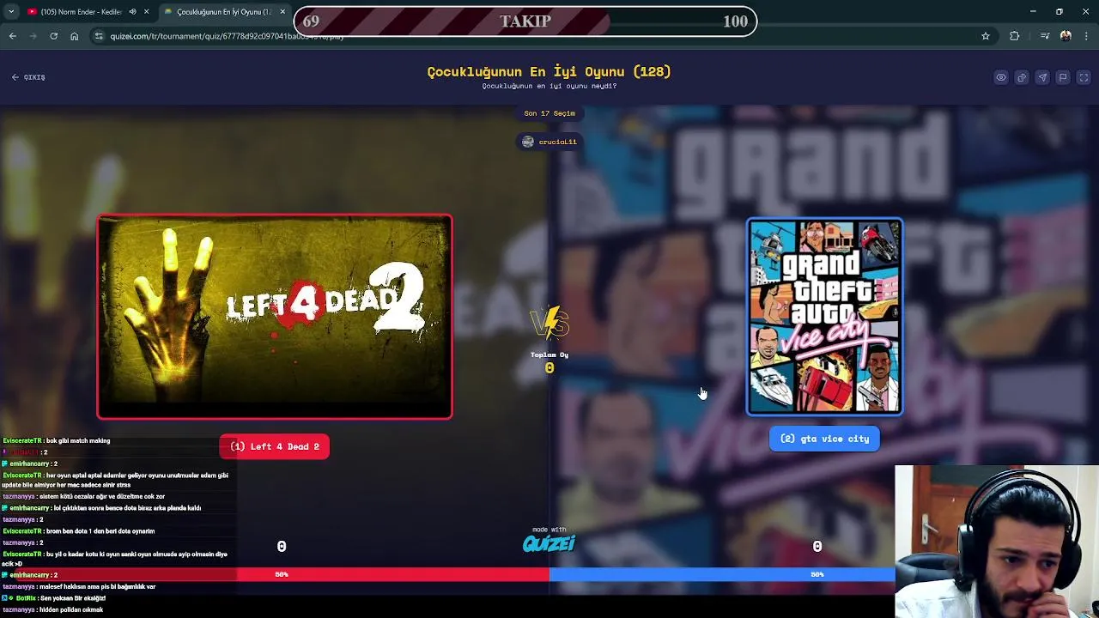Viewport: 1099px width, 618px height.
Task: Vote for the GTA Vice City cover image
Action: coord(824,317)
